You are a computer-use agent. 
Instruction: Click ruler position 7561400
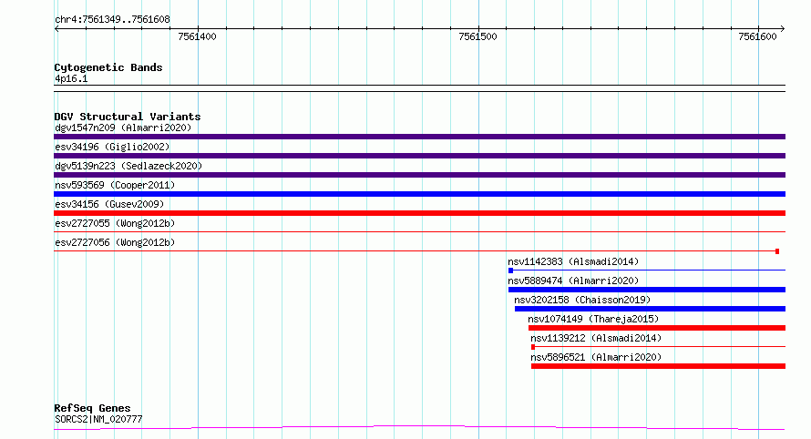coord(197,36)
